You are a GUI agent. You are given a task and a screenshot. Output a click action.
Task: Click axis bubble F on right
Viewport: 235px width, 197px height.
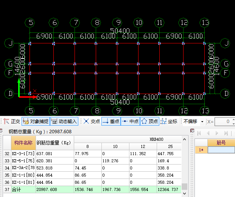tap(225, 73)
